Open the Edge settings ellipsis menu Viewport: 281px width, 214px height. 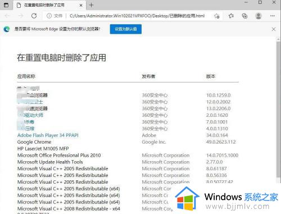(x=273, y=16)
